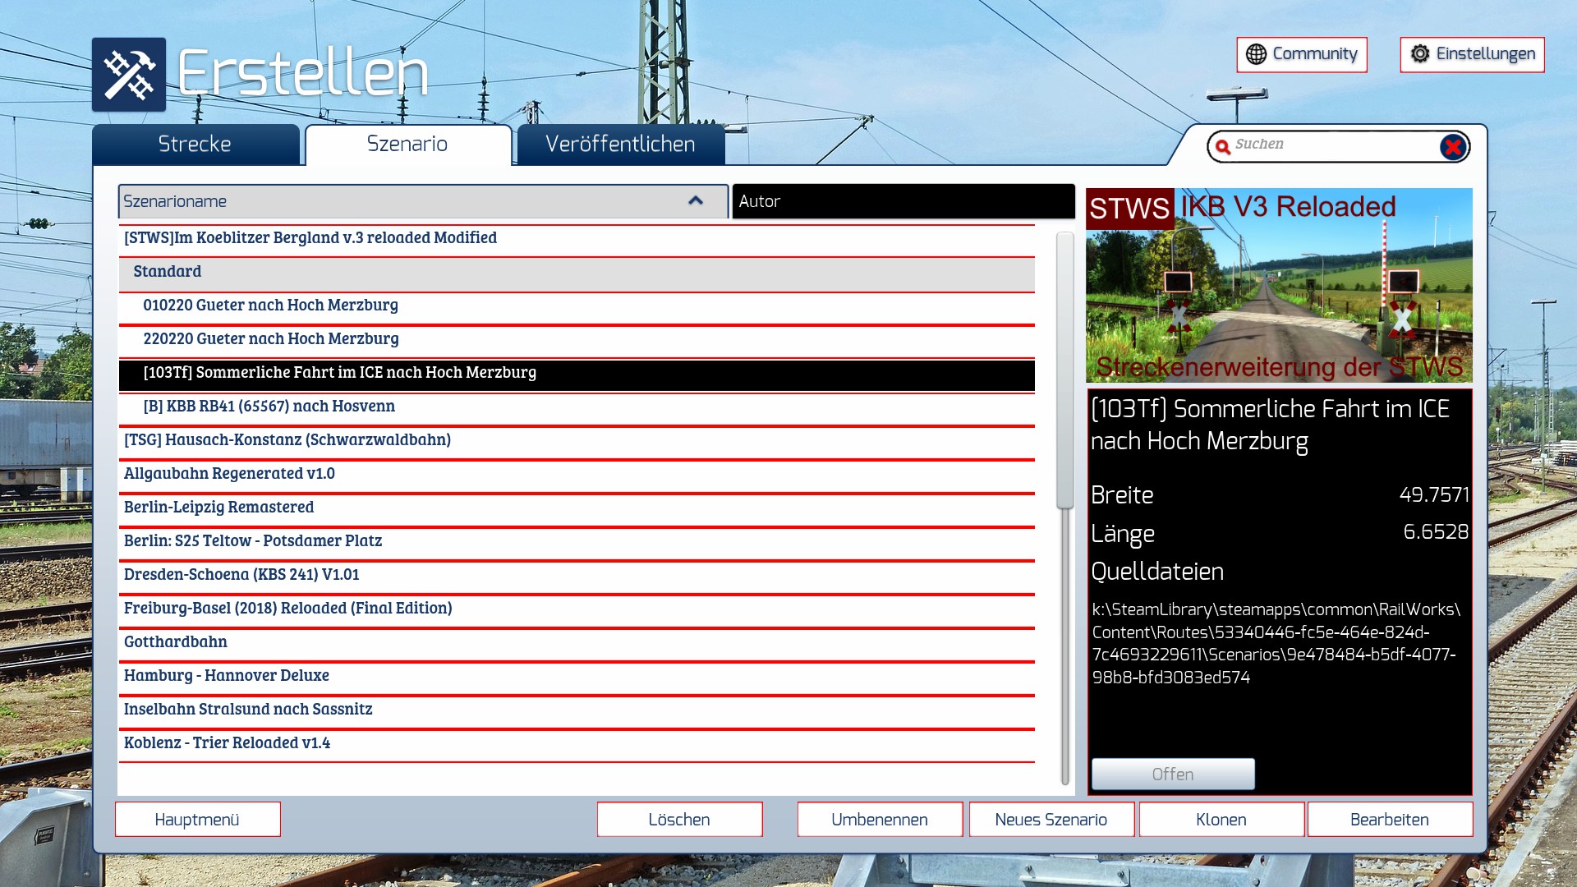Screen dimensions: 1577x887
Task: Click the scenario list scrollbar thumb
Action: tap(1064, 370)
